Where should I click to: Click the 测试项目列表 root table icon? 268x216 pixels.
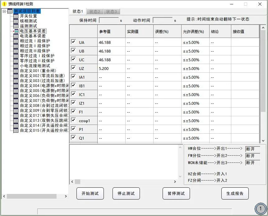(x=10, y=11)
